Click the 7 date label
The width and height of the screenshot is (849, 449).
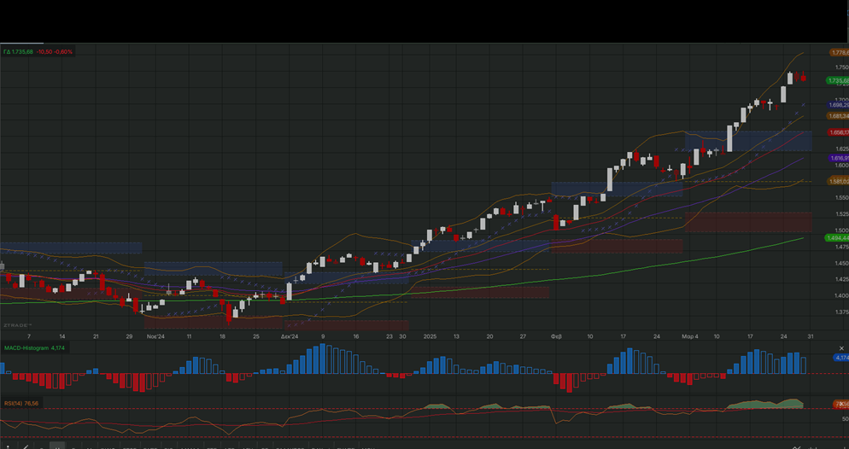pos(29,336)
